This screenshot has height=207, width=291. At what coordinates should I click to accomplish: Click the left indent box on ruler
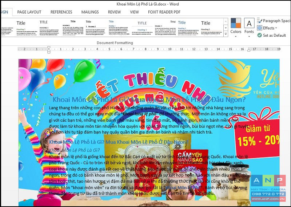coord(49,52)
